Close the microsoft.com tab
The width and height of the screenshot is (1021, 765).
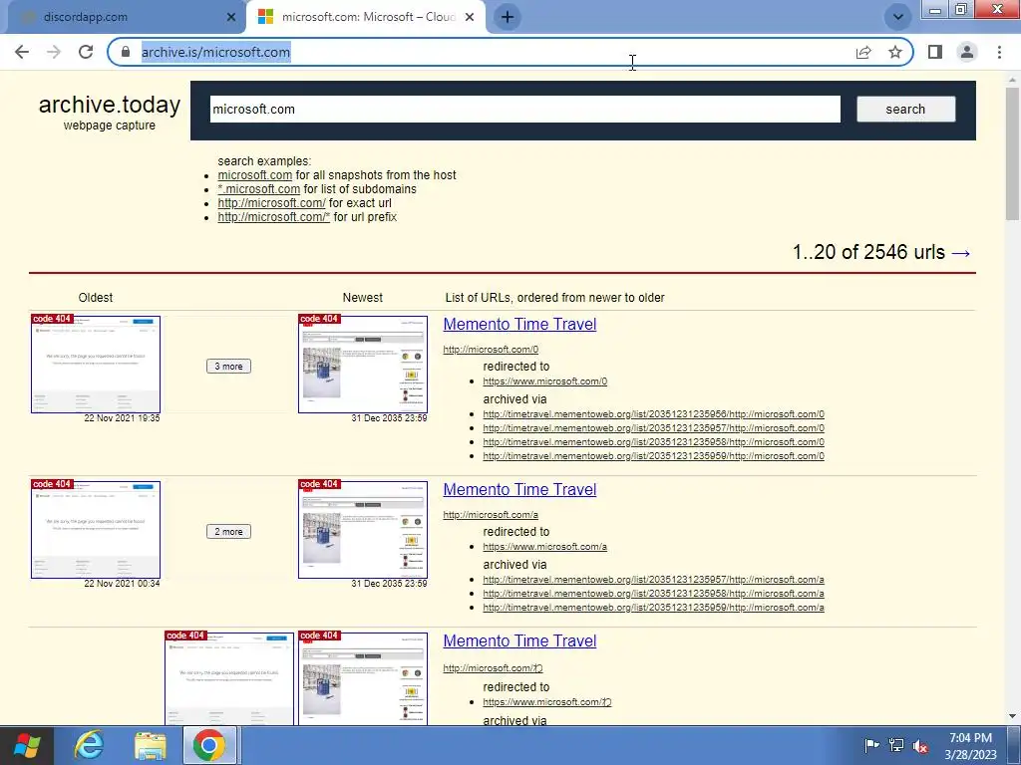[x=470, y=18]
